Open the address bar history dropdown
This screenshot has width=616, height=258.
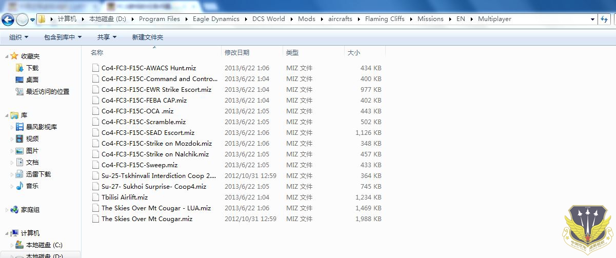tap(592, 19)
